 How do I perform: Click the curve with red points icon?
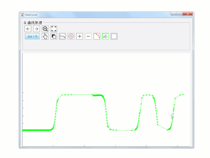[97, 36]
